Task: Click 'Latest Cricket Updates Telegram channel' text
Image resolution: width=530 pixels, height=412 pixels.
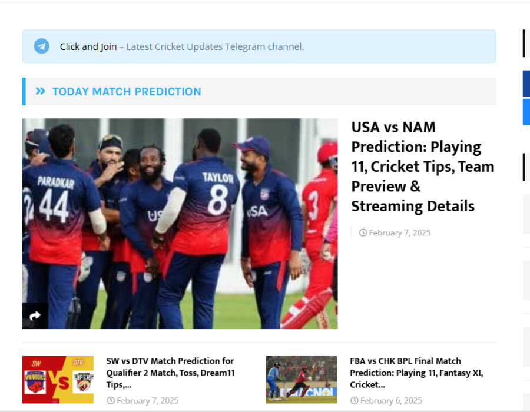Action: click(x=215, y=46)
